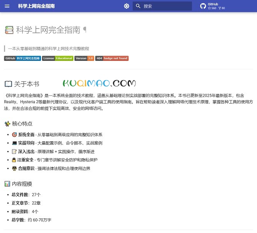Click the target icon beside 系统全面
The width and height of the screenshot is (257, 233).
coord(14,135)
